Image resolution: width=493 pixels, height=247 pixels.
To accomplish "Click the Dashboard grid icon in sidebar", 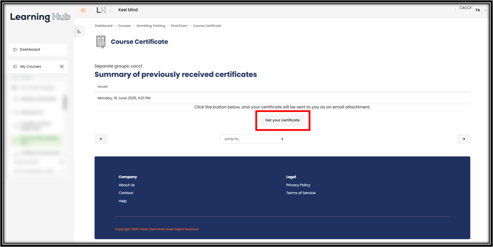I will [15, 50].
